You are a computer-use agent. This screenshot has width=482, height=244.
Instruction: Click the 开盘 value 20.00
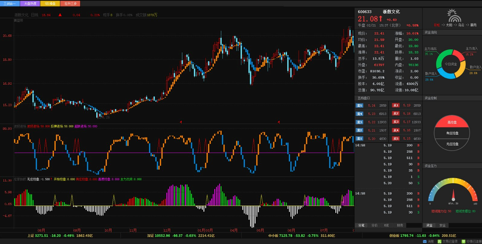[x=413, y=40]
